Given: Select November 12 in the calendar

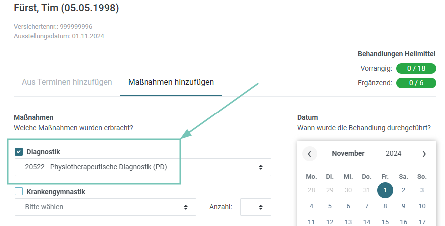Looking at the screenshot, I should (x=330, y=222).
